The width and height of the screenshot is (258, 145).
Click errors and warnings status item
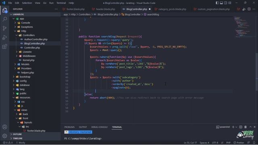pyautogui.click(x=8, y=143)
